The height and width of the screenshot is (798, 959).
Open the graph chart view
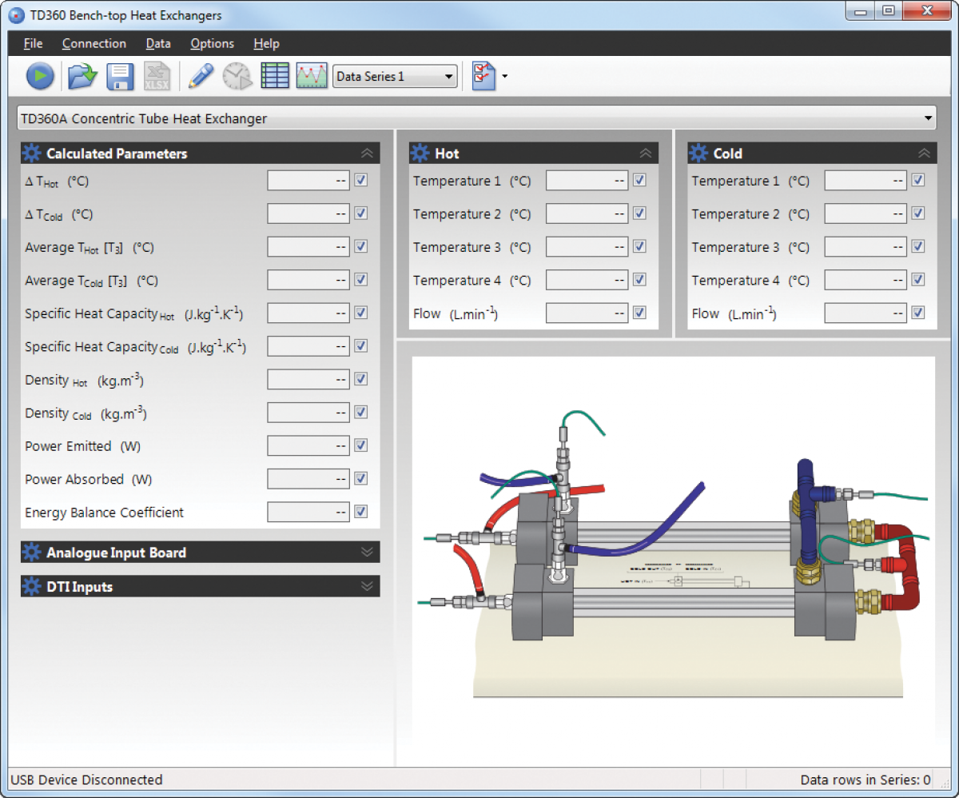point(312,76)
